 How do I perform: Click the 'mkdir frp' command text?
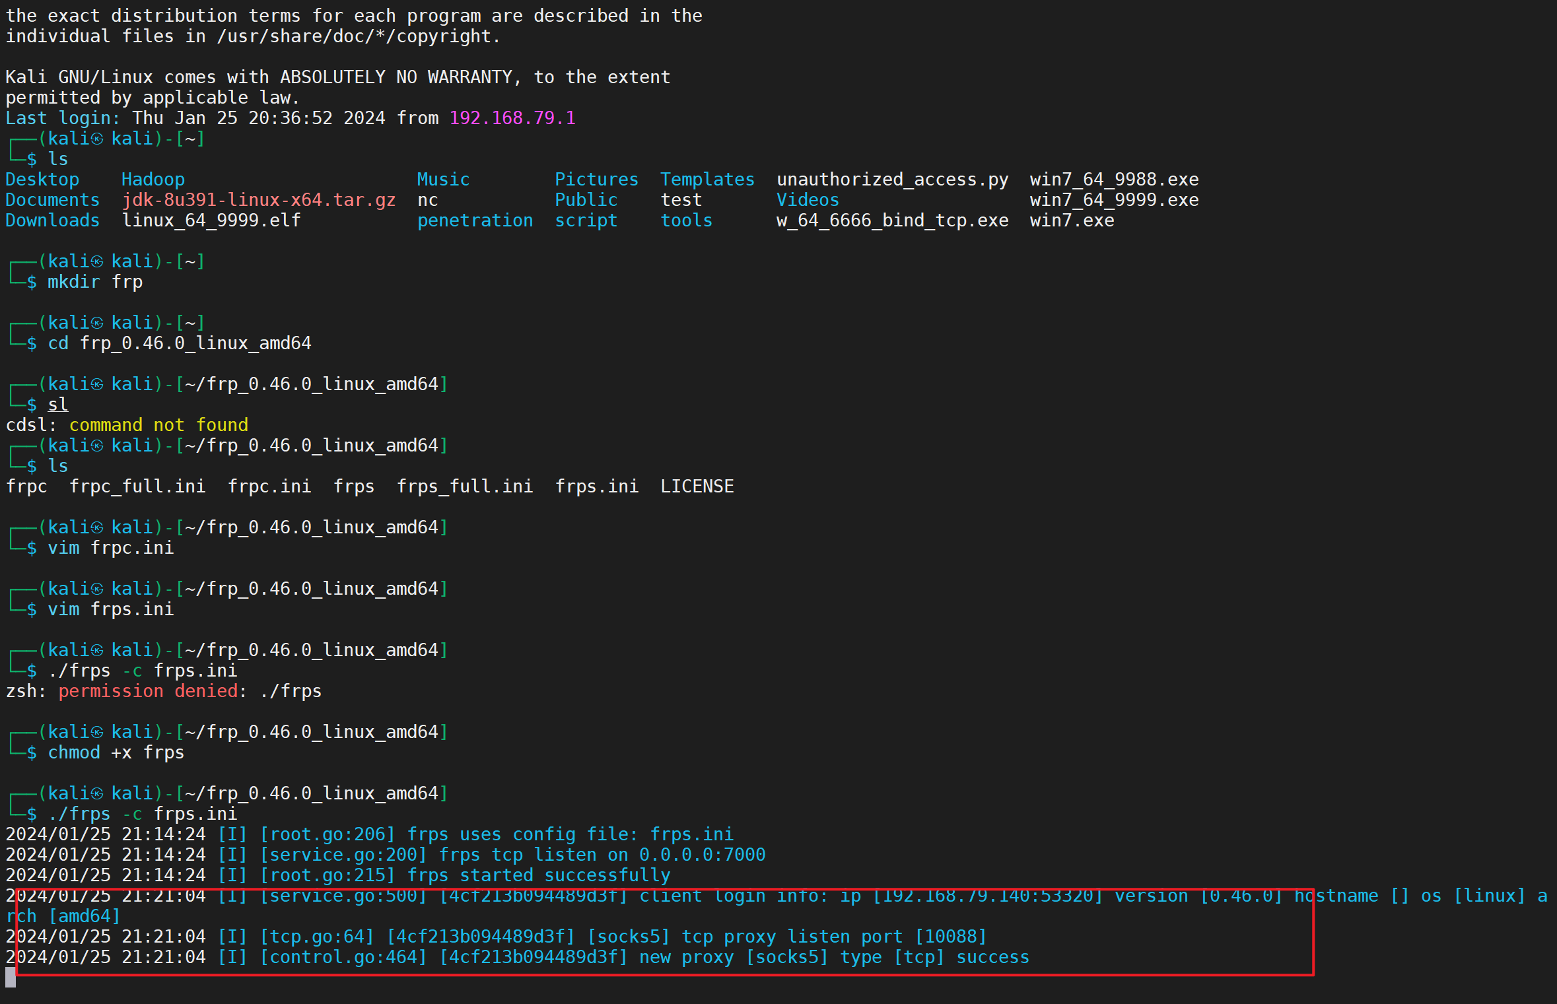pyautogui.click(x=95, y=282)
